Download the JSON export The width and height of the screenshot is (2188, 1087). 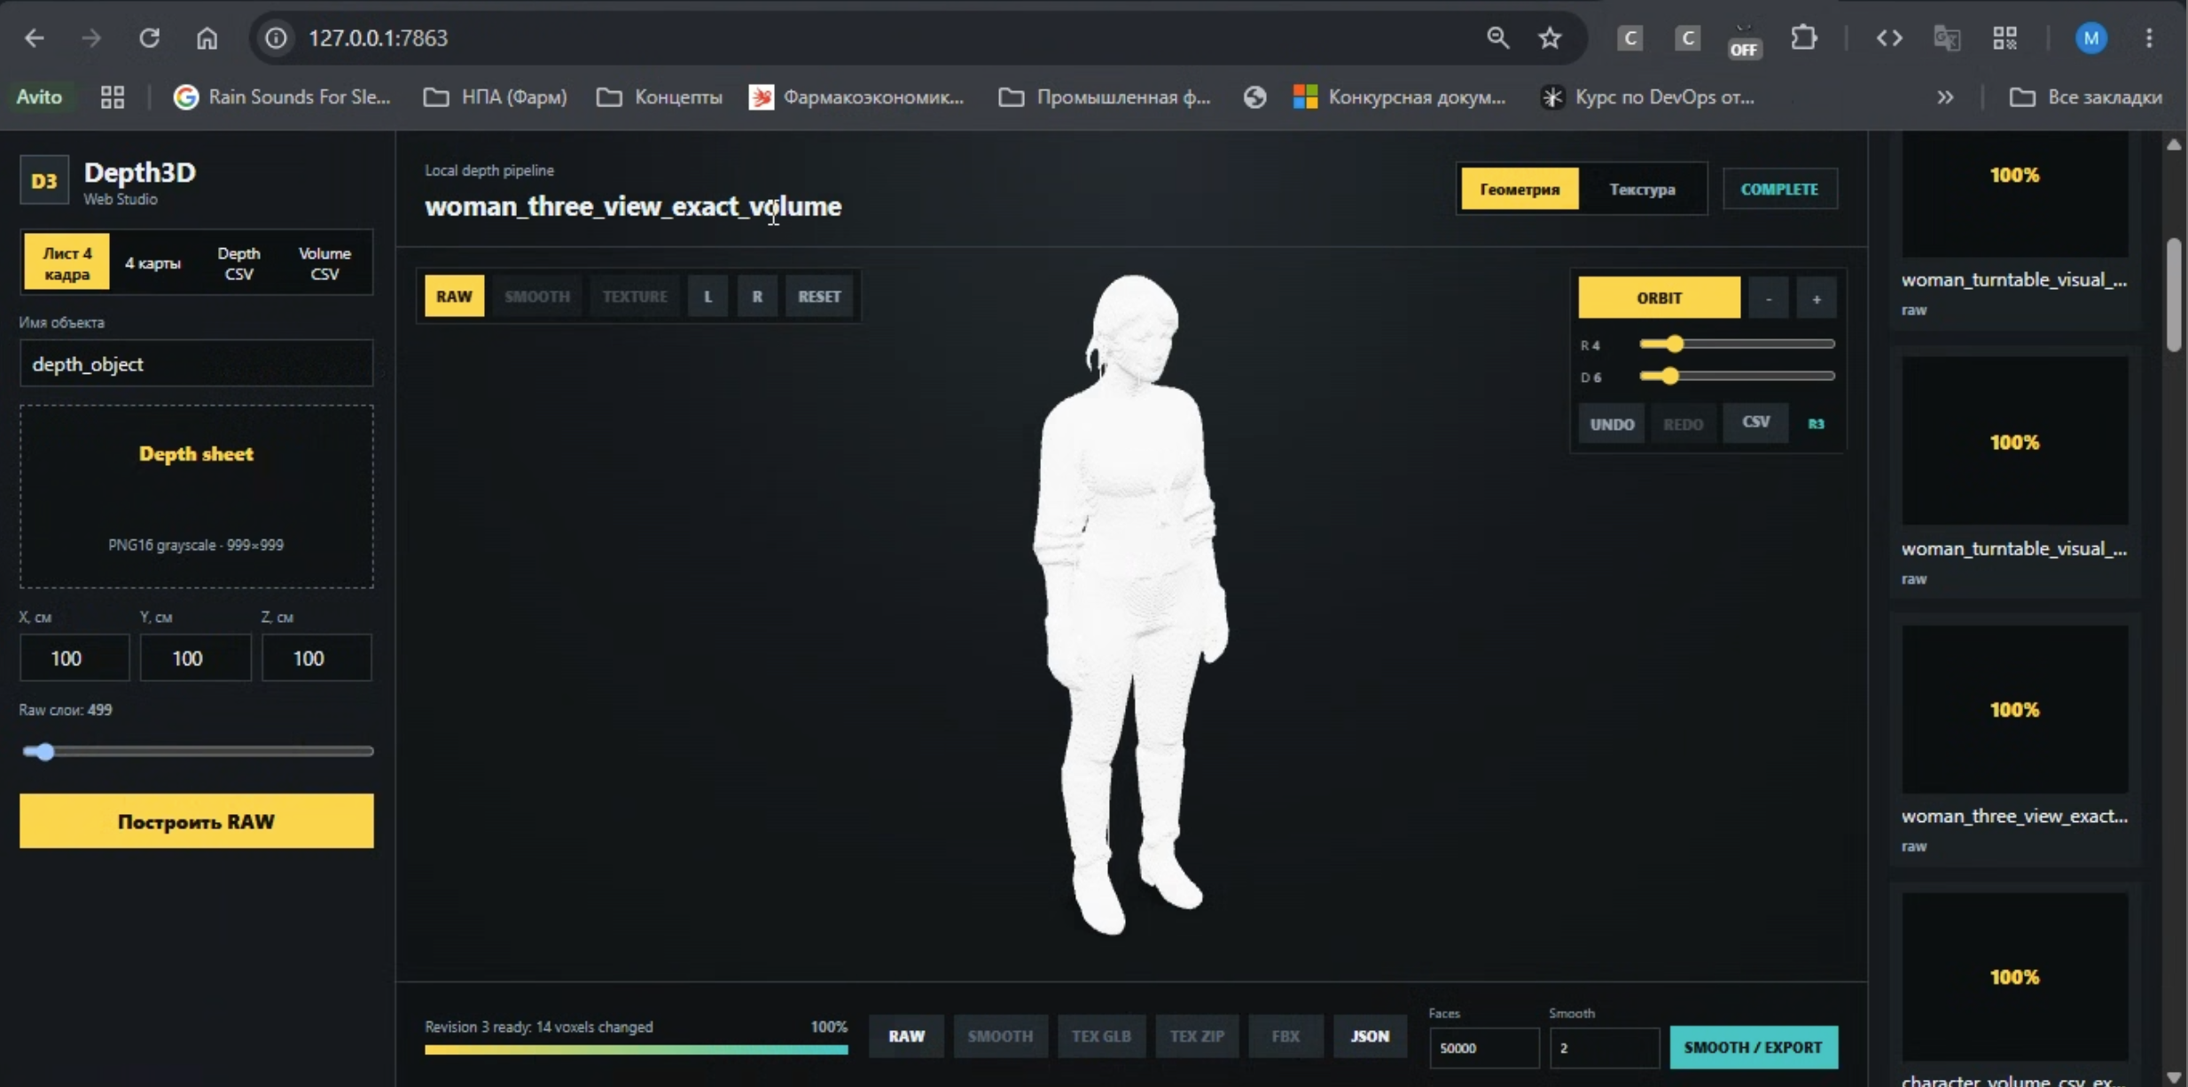click(1370, 1037)
